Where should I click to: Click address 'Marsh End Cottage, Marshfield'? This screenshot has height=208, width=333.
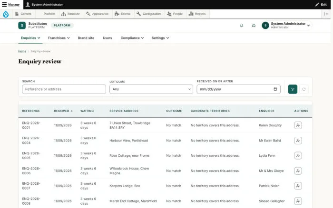(133, 201)
